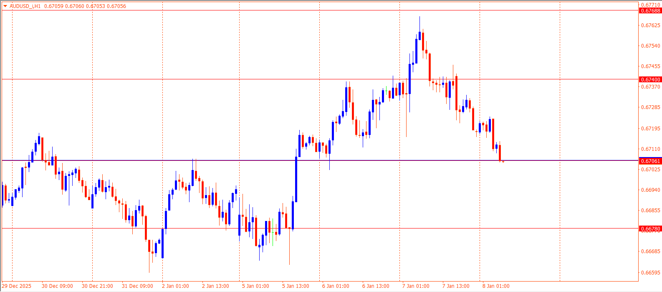662x292 pixels.
Task: Click the 30 Dec 09:00 time axis label
Action: [57, 286]
